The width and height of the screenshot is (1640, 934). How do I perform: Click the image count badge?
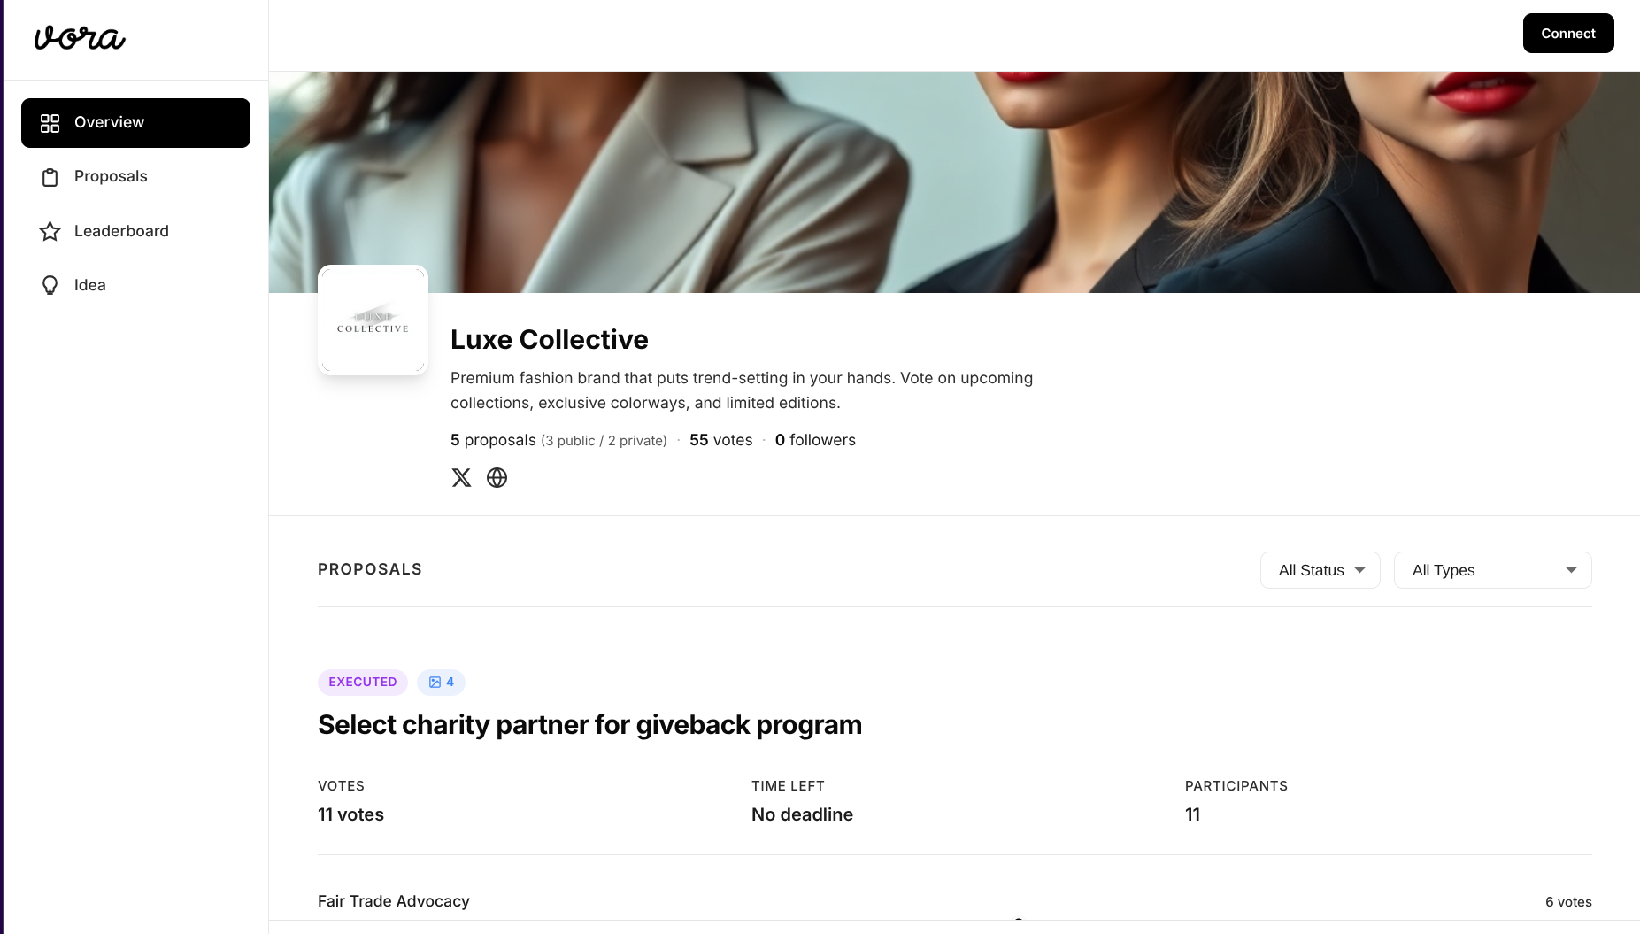(441, 683)
